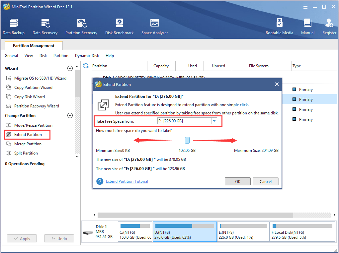Click the Apply button

click(x=22, y=238)
